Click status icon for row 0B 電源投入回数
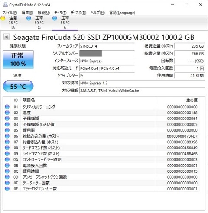This screenshot has height=213, width=208. point(7,165)
